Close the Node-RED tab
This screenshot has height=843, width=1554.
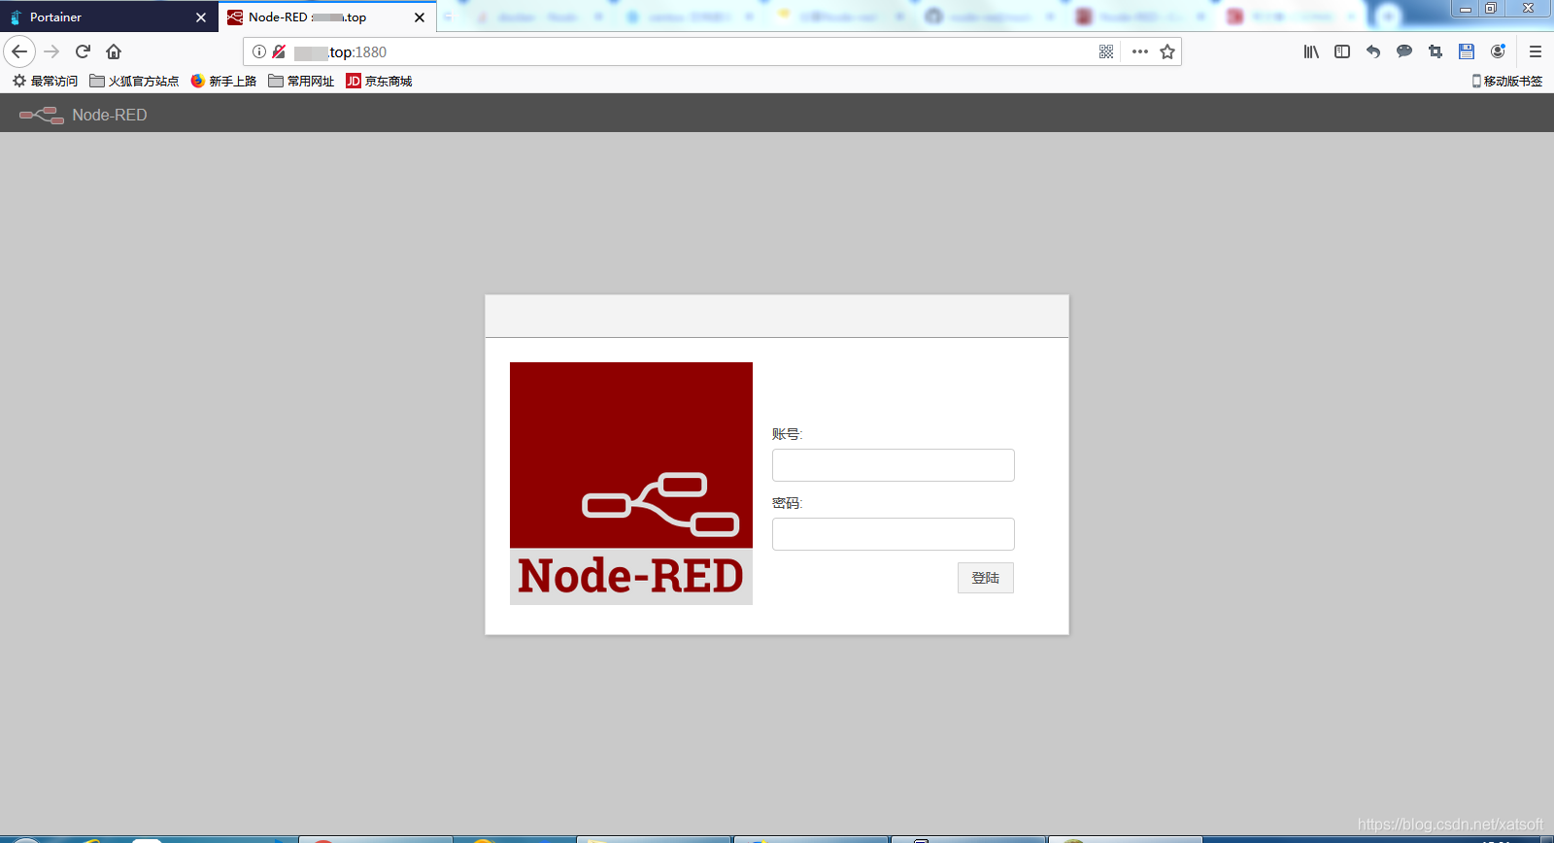420,17
